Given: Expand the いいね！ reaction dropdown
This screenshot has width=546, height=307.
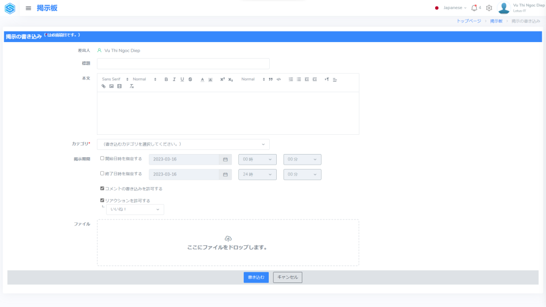Looking at the screenshot, I should point(135,209).
